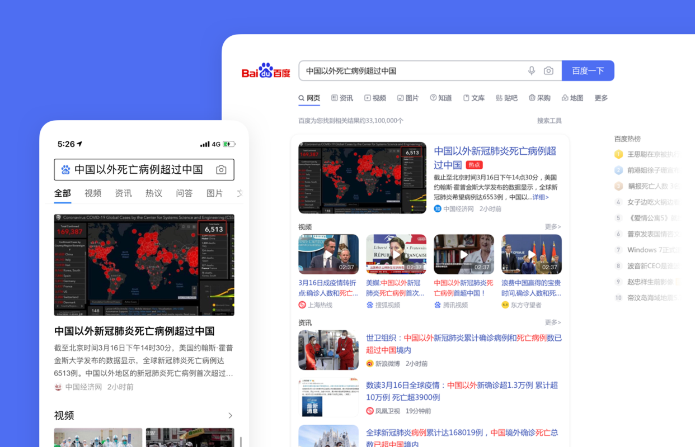Select the 视频 tab in desktop nav bar

(x=375, y=98)
